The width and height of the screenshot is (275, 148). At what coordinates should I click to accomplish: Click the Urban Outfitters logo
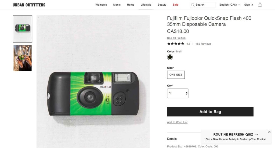29,5
